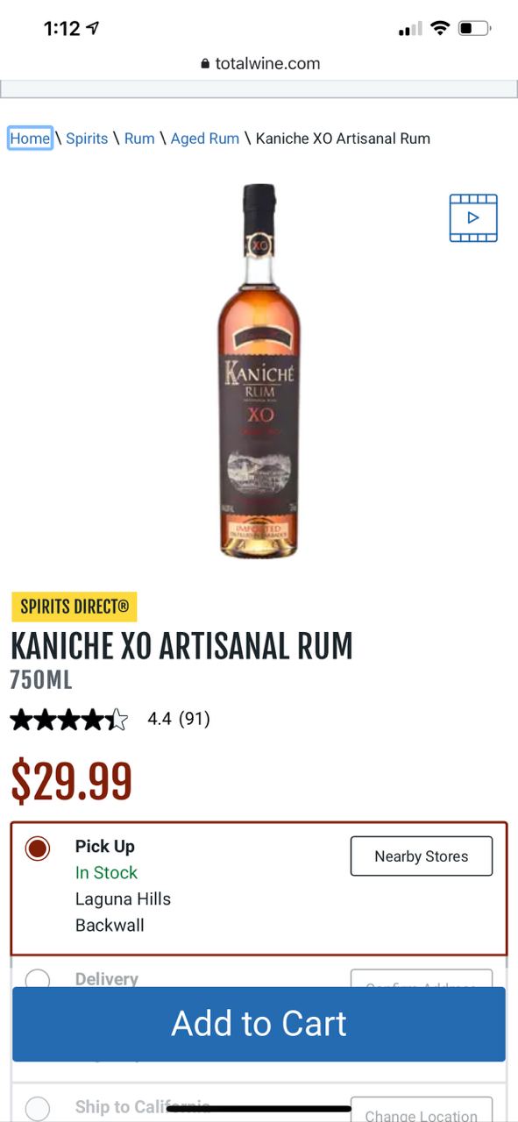
Task: Open the Aged Rum breadcrumb link
Action: tap(205, 138)
